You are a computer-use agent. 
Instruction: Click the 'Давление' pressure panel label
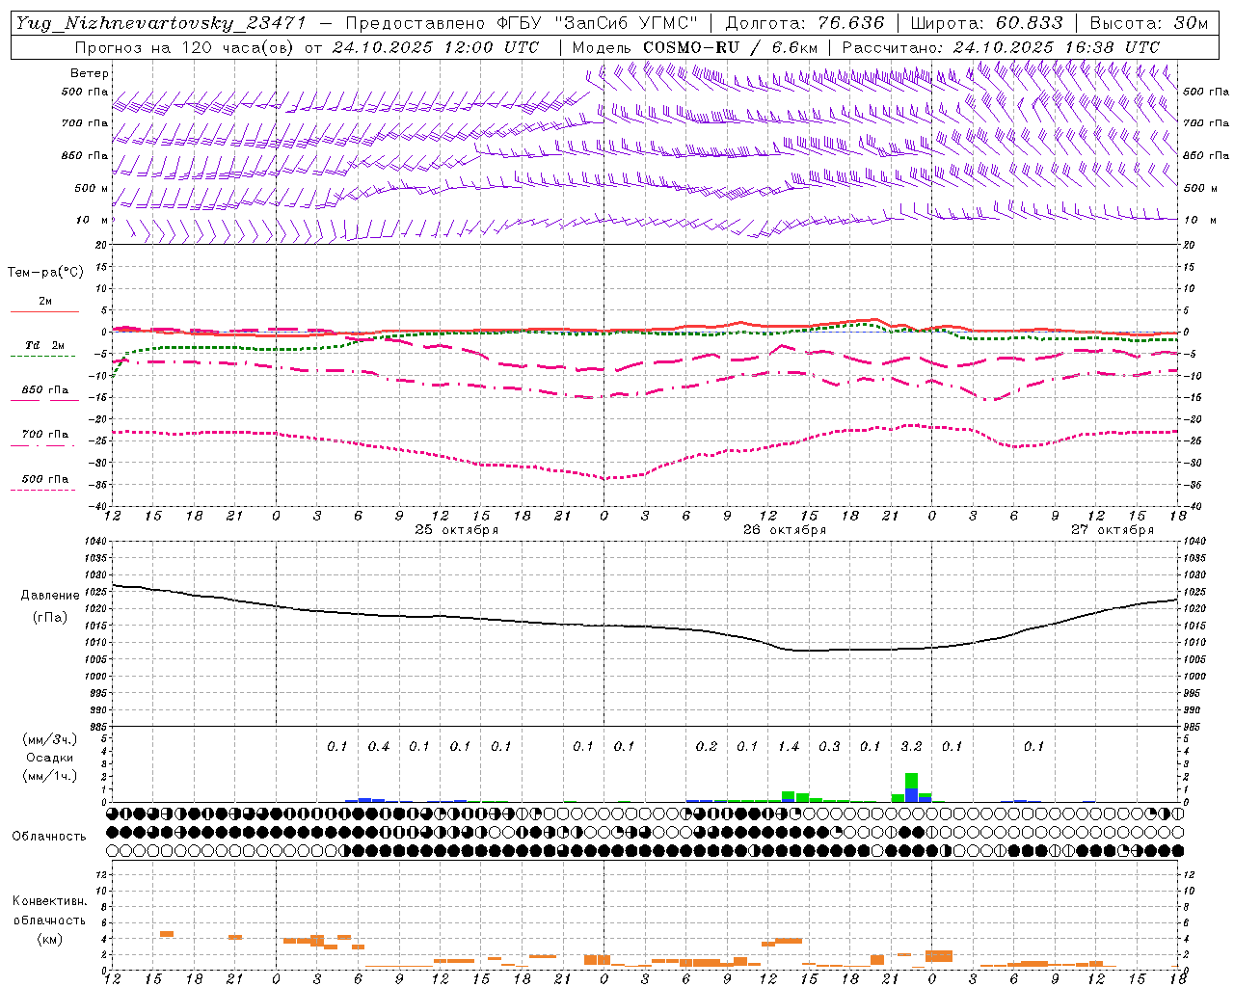pyautogui.click(x=50, y=596)
